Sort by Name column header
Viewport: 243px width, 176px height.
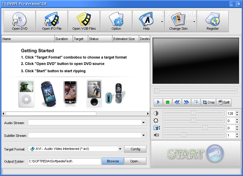click(x=28, y=39)
